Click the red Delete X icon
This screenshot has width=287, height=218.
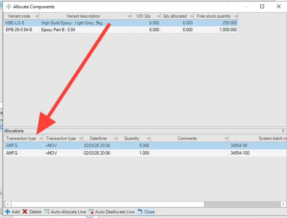[25, 212]
